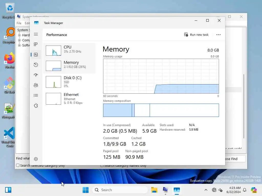Open the App history page icon
Screen dimensions: 262x196
click(36, 65)
